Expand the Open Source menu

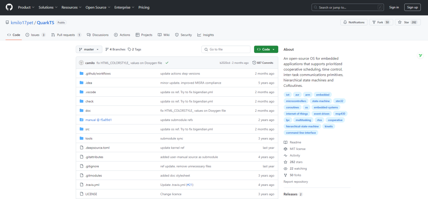[98, 8]
